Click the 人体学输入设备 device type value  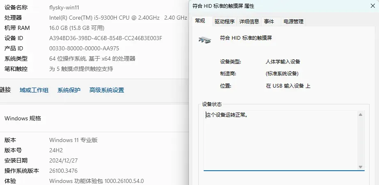[283, 62]
